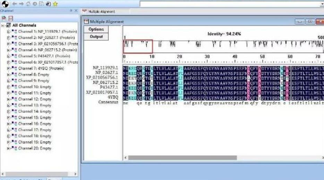
Task: Click the Multiple Alignment window title icon
Action: point(86,22)
